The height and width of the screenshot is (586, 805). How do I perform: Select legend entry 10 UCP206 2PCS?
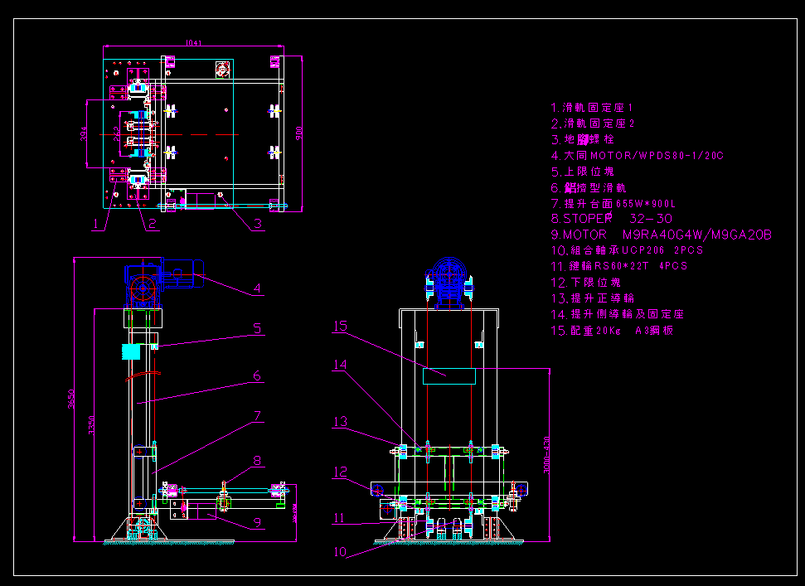click(627, 250)
